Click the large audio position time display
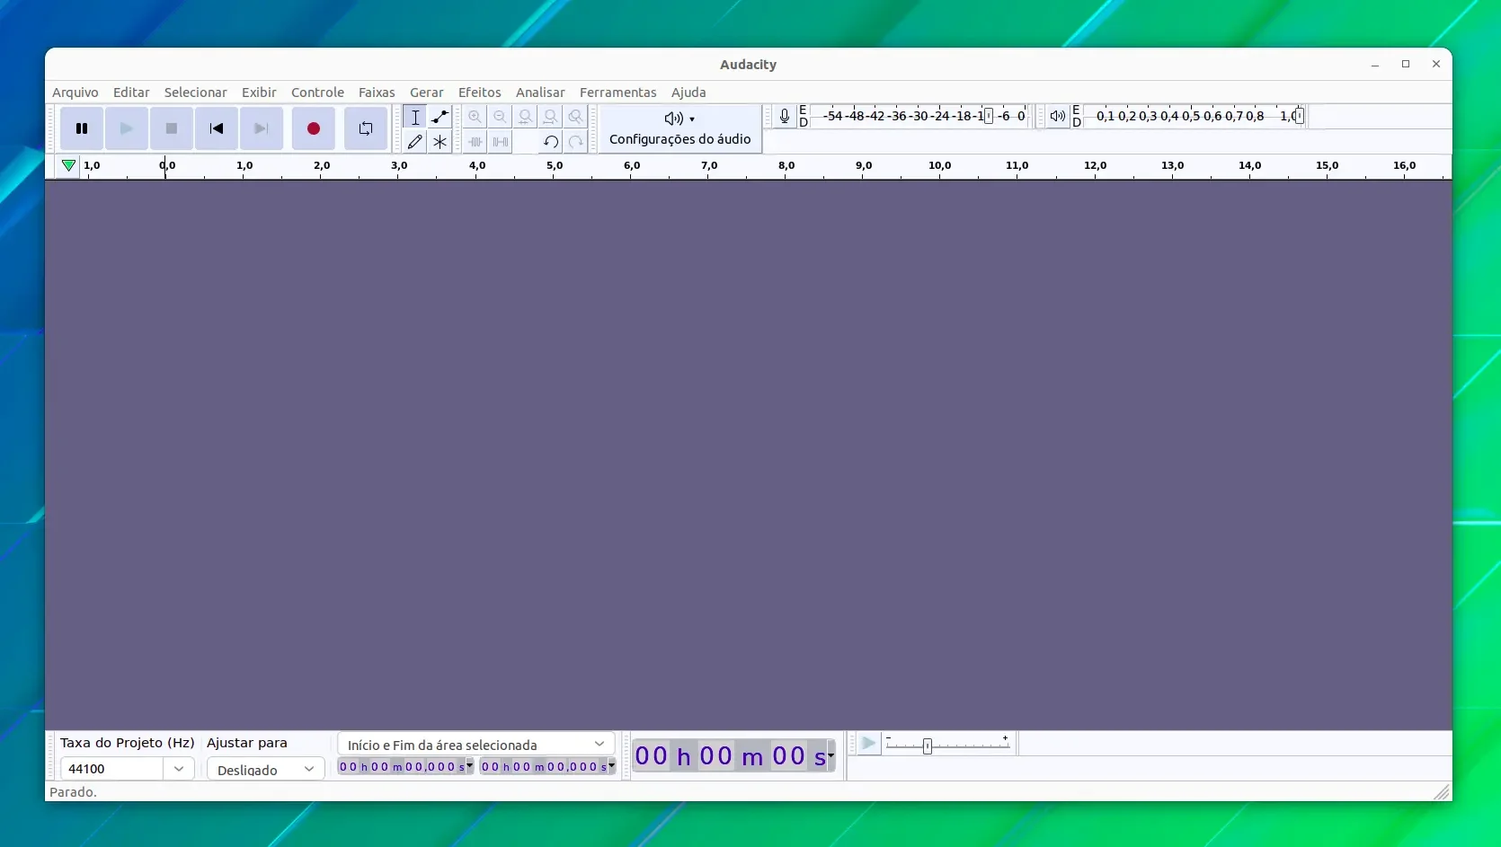Image resolution: width=1501 pixels, height=847 pixels. coord(730,755)
